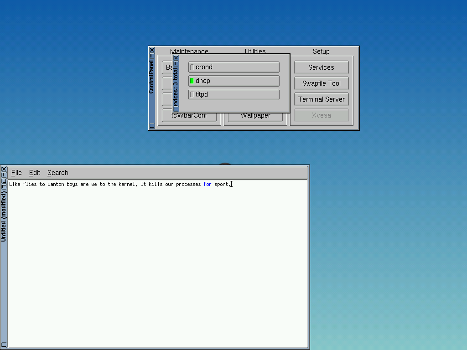Click the word "kernel" in the editor text
This screenshot has width=467, height=350.
click(x=127, y=184)
